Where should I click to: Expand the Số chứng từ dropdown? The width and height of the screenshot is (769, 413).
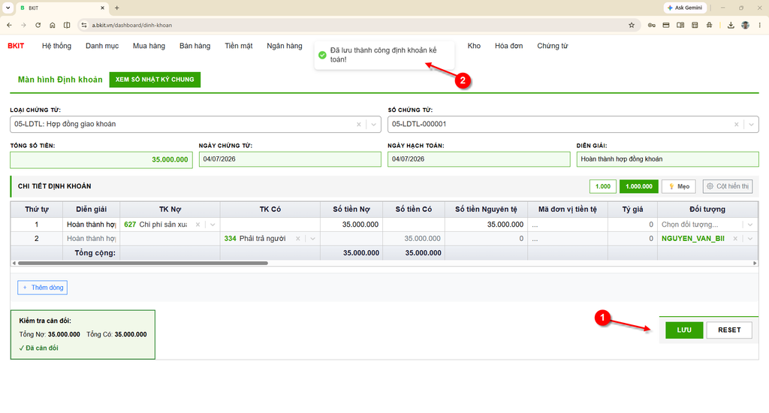tap(751, 125)
